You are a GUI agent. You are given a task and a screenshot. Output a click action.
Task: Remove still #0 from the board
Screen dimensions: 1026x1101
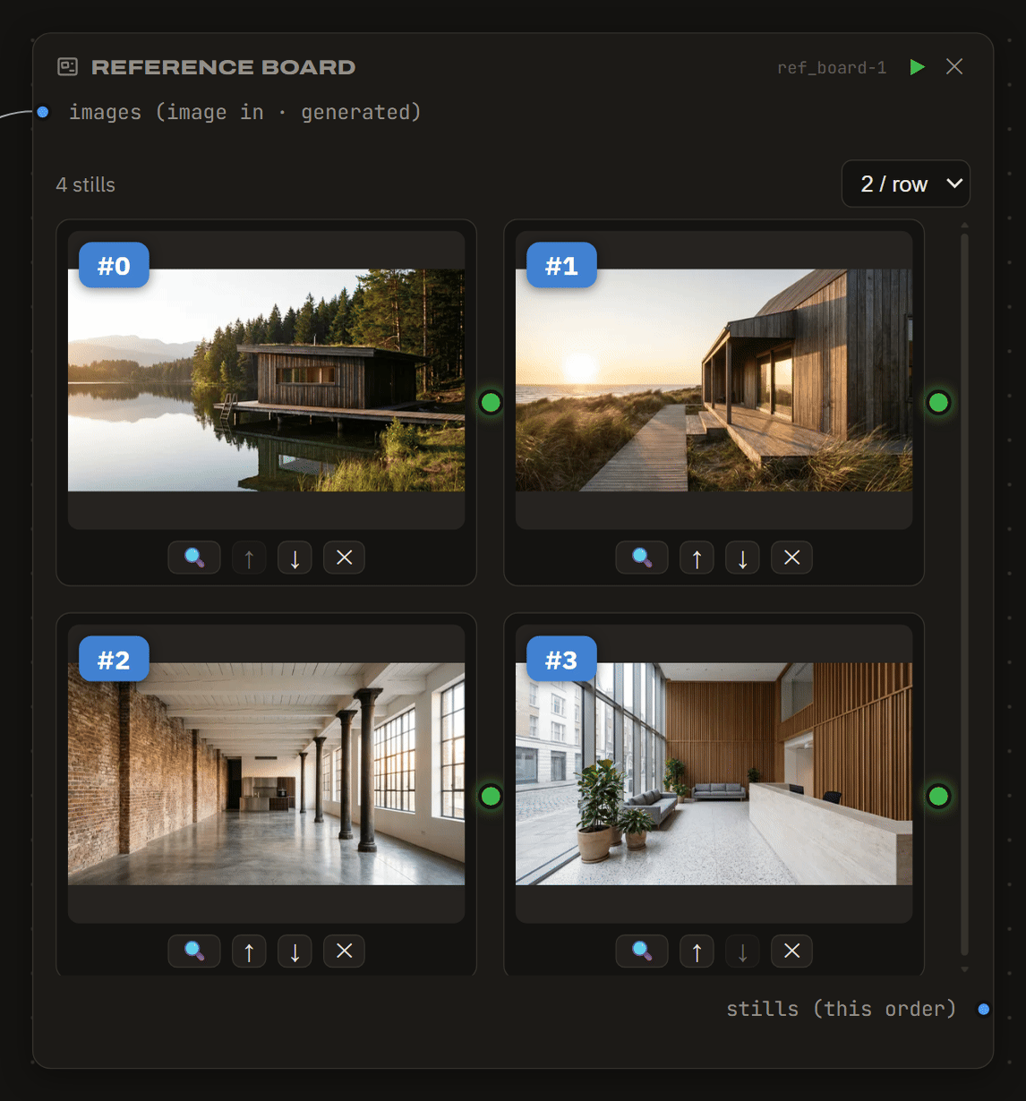point(344,558)
